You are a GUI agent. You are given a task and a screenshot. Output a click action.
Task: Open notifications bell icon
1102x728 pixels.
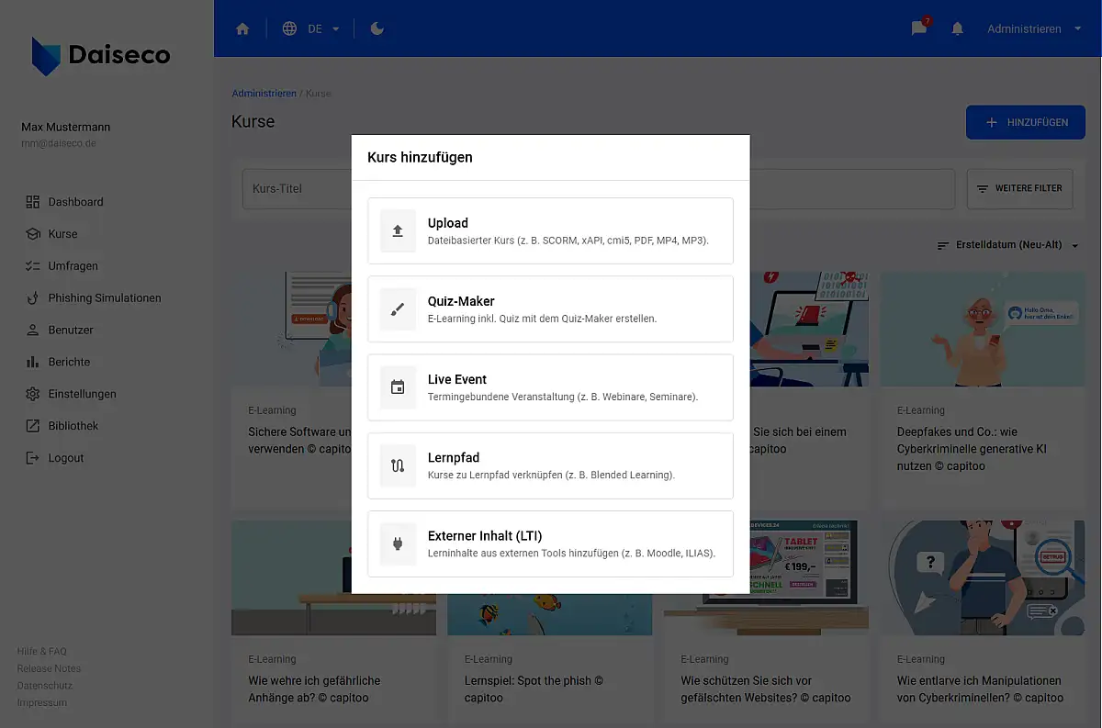[x=958, y=28]
